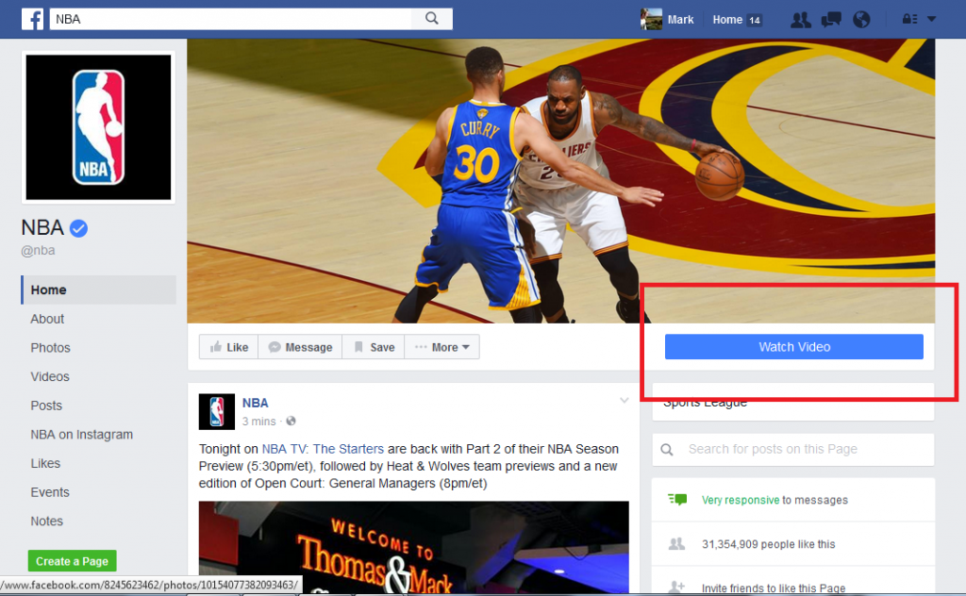
Task: Click Invite friends to like this Page
Action: point(774,588)
